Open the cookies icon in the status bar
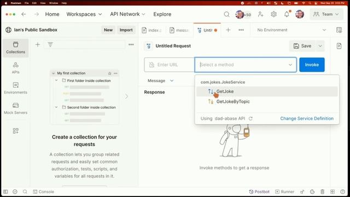This screenshot has width=350, height=197. (312, 192)
